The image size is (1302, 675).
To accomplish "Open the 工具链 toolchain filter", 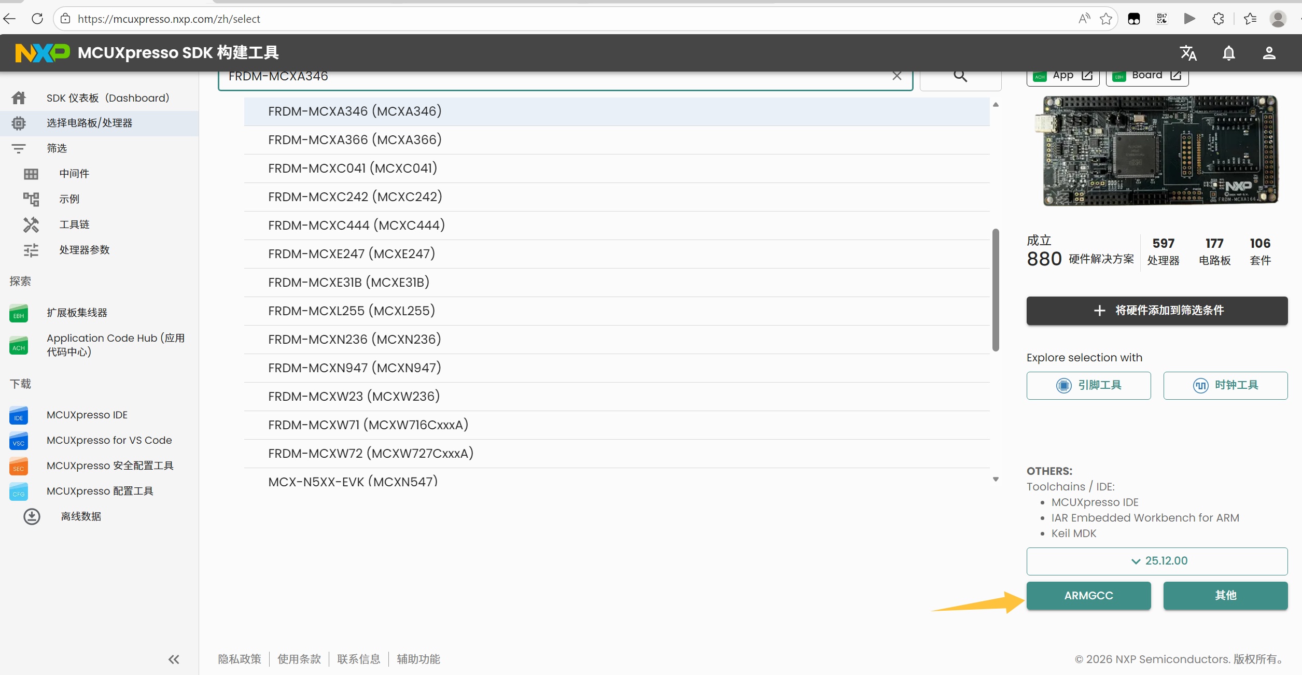I will 100,224.
